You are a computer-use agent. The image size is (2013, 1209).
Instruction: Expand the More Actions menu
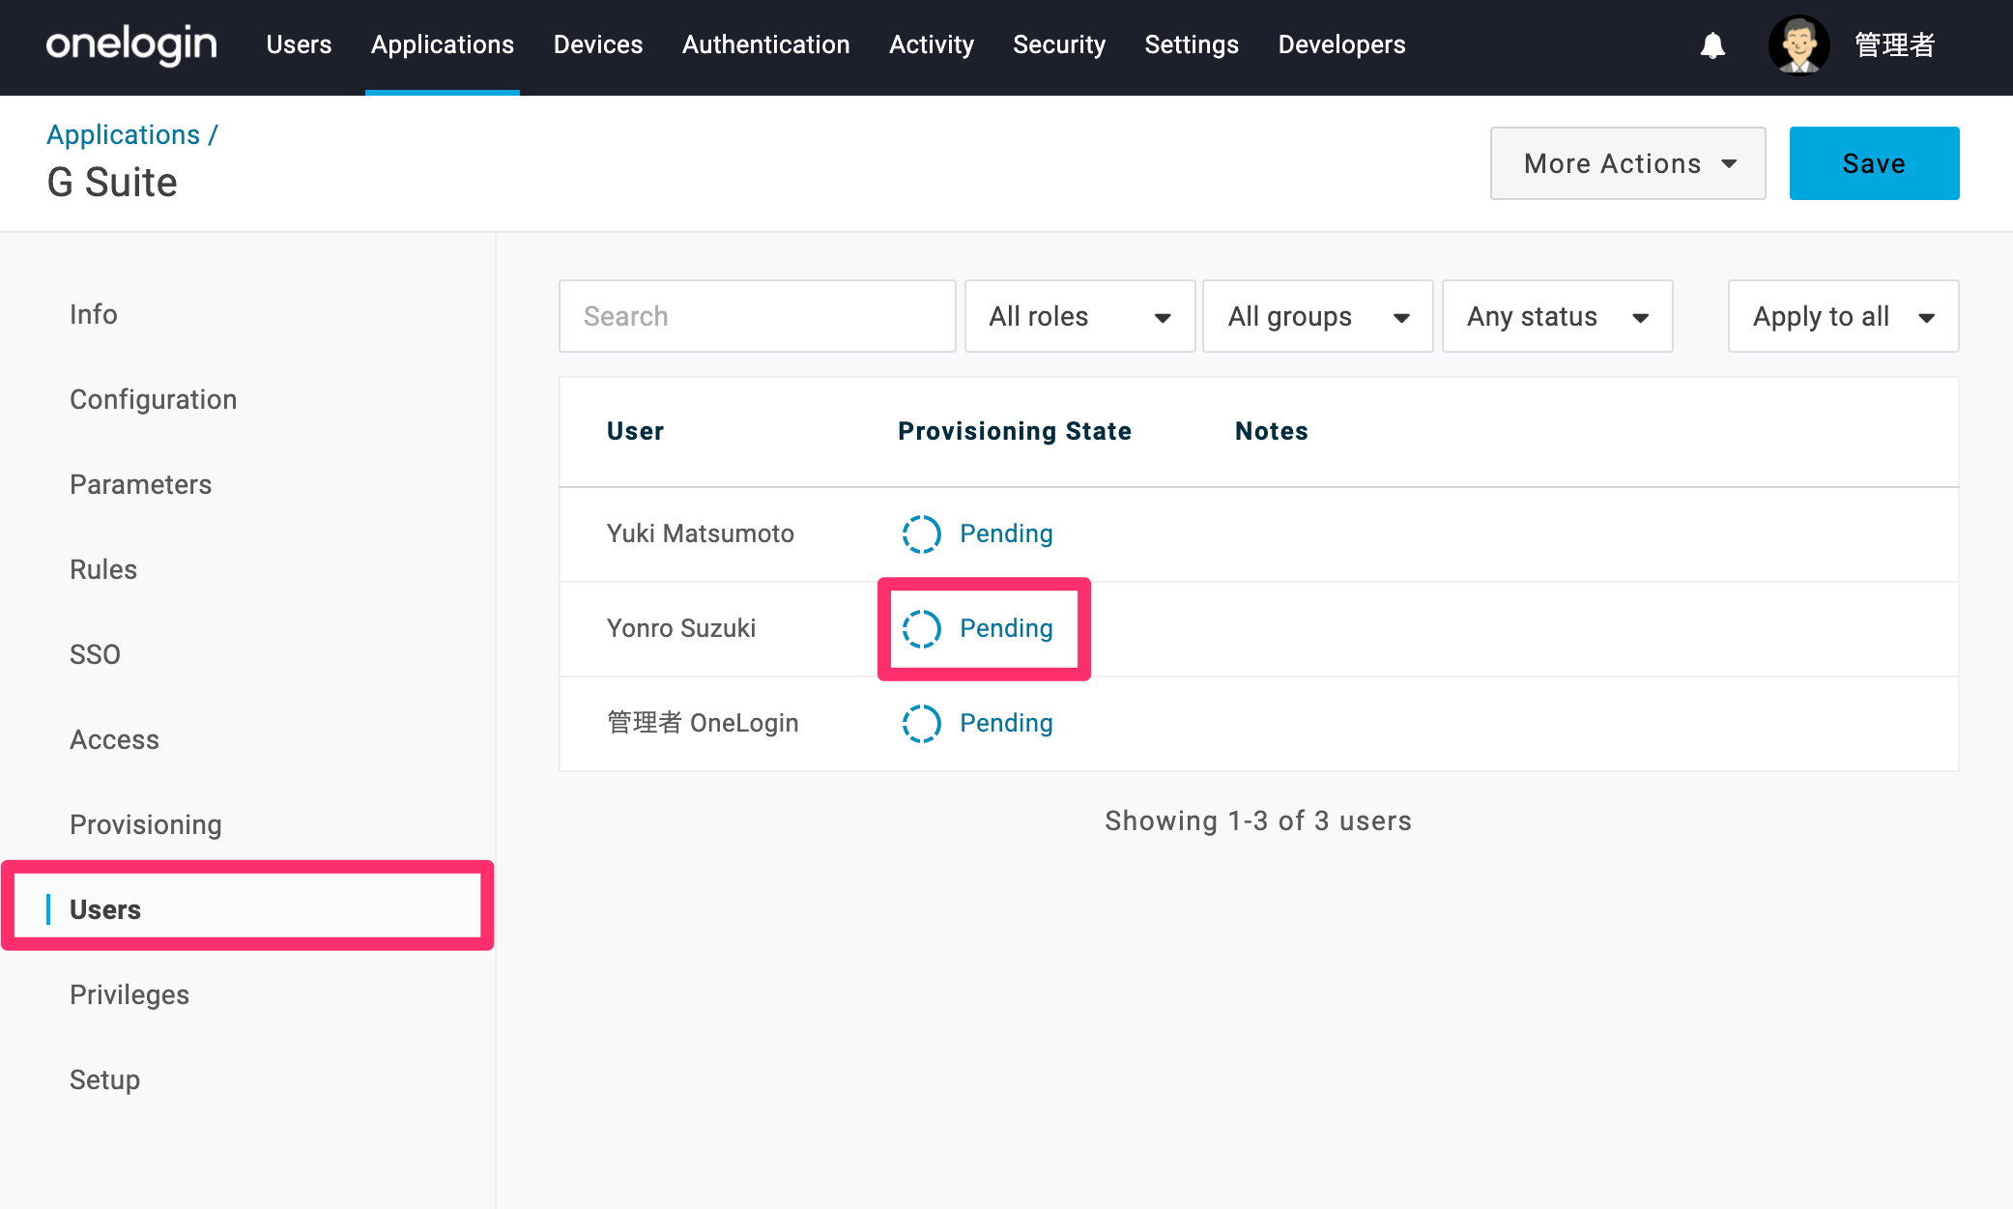pos(1627,163)
